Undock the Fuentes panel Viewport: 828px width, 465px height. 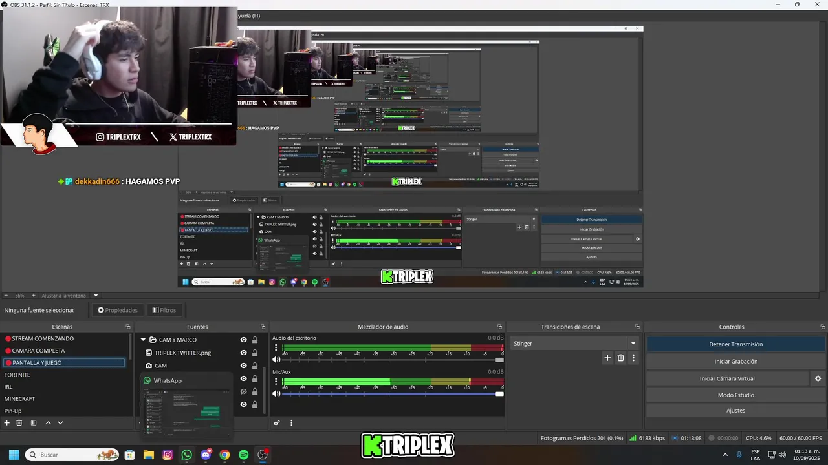[263, 327]
